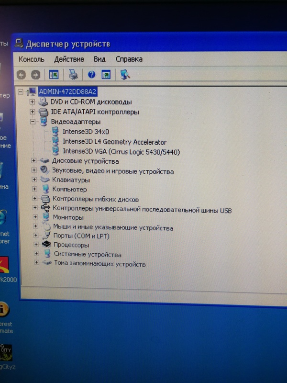Viewport: 287px width, 383px height.
Task: Click the Дисковые устройства drive icon
Action: [x=44, y=161]
